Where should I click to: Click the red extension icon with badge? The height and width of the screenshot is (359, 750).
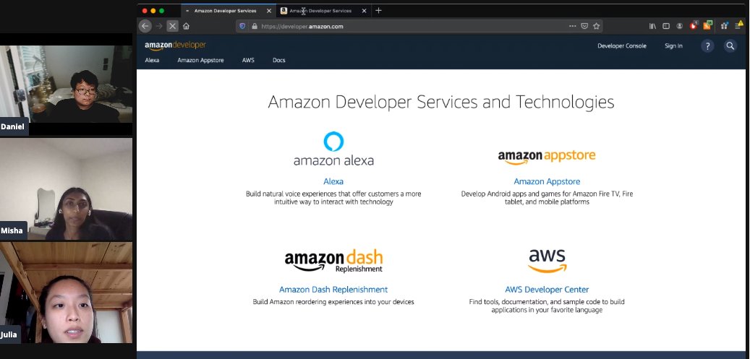694,26
